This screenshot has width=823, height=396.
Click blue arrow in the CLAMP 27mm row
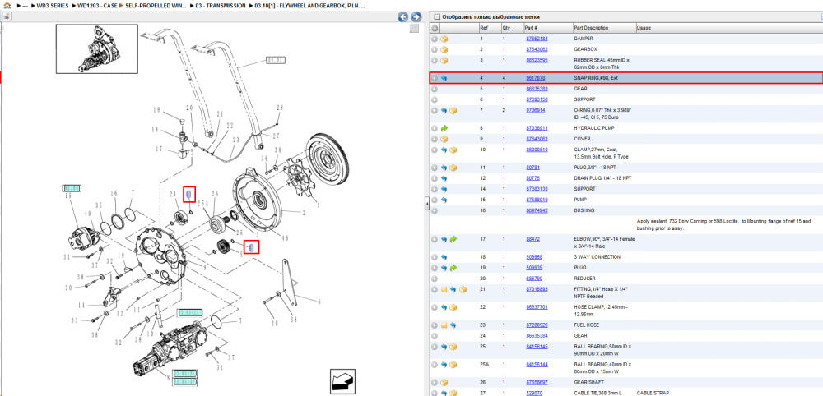point(444,150)
